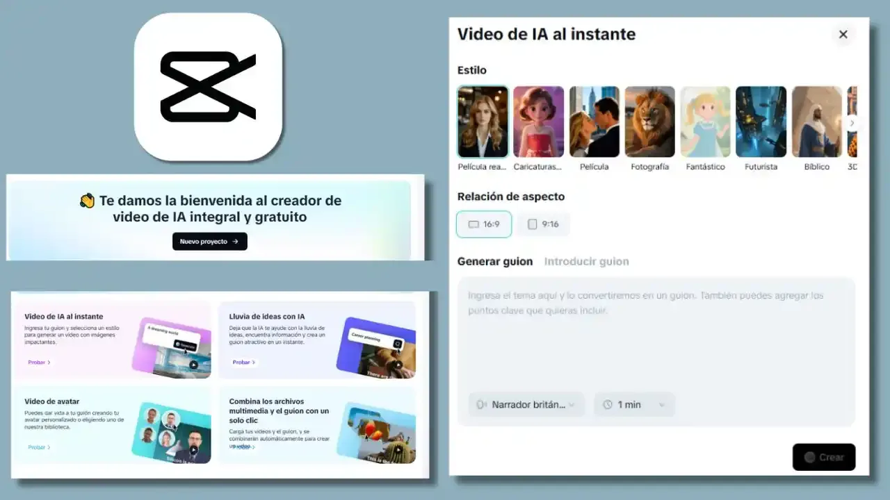Close the Video de IA al instante dialog
The width and height of the screenshot is (890, 500).
click(x=843, y=35)
